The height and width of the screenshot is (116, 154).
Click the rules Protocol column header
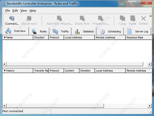coord(56,37)
